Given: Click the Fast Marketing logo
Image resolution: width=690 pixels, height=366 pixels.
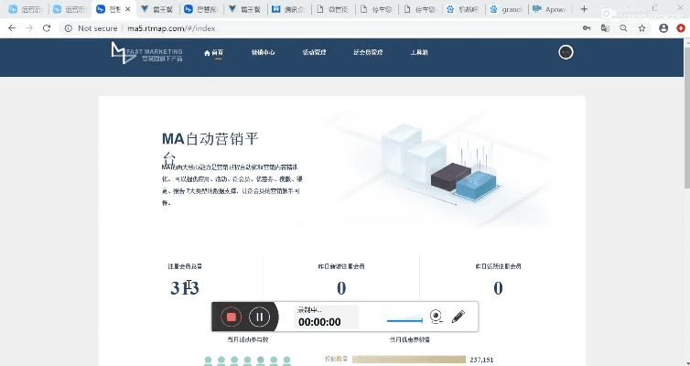Looking at the screenshot, I should point(146,53).
